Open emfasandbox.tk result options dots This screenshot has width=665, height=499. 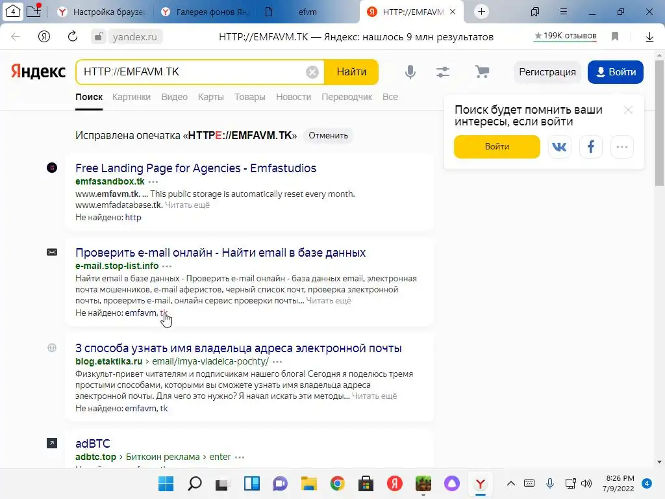point(153,182)
